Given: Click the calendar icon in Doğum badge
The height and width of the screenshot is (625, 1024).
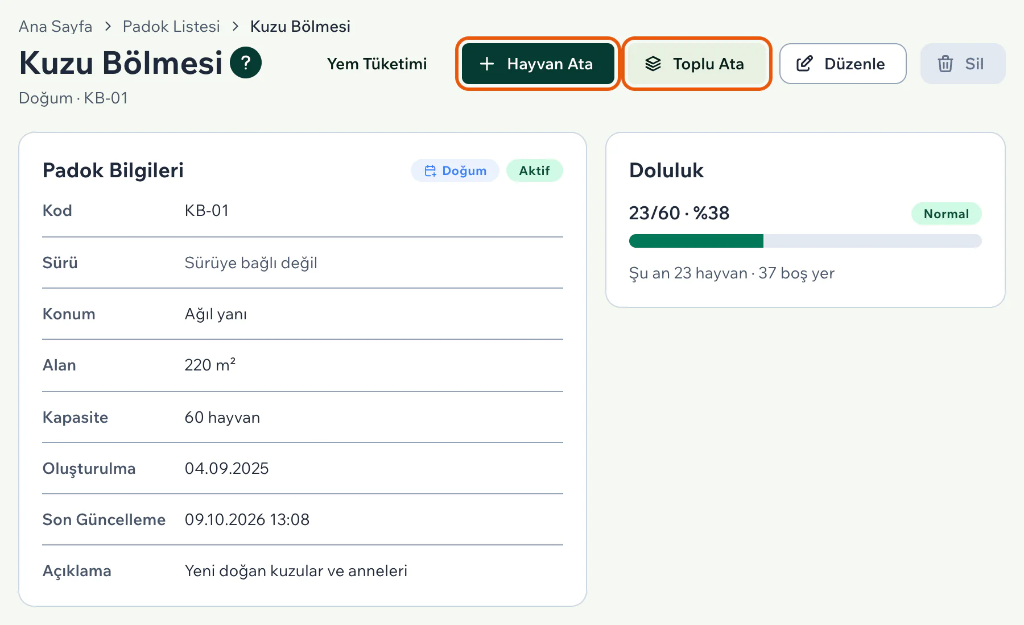Looking at the screenshot, I should click(x=431, y=170).
